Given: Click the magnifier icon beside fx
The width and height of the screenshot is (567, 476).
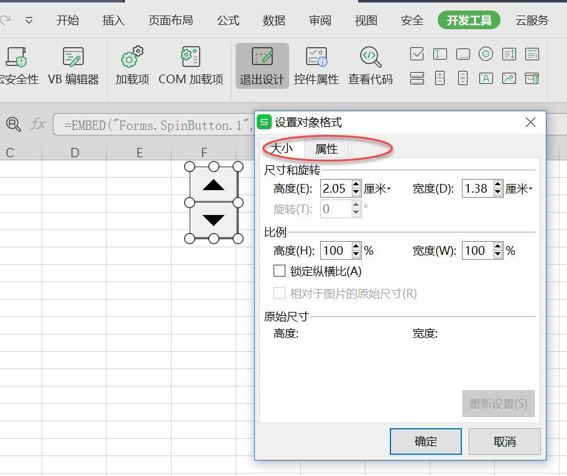Looking at the screenshot, I should point(14,124).
